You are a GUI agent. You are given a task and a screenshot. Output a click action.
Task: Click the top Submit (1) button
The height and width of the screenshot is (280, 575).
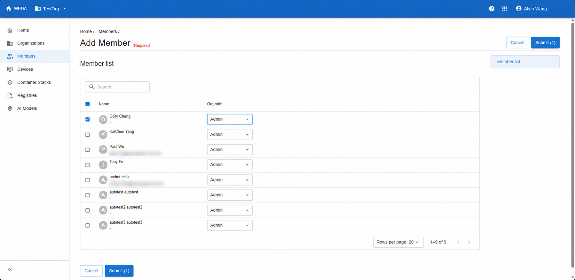click(545, 43)
